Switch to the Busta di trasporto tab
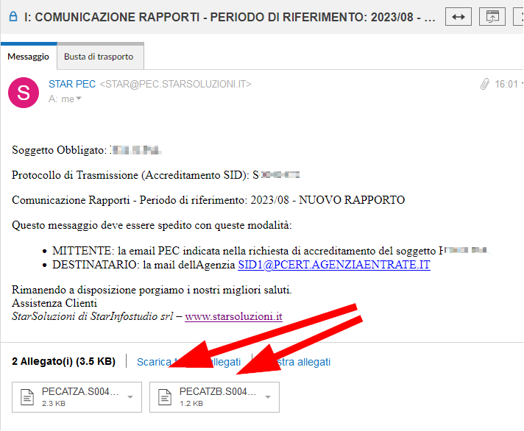 [x=99, y=57]
